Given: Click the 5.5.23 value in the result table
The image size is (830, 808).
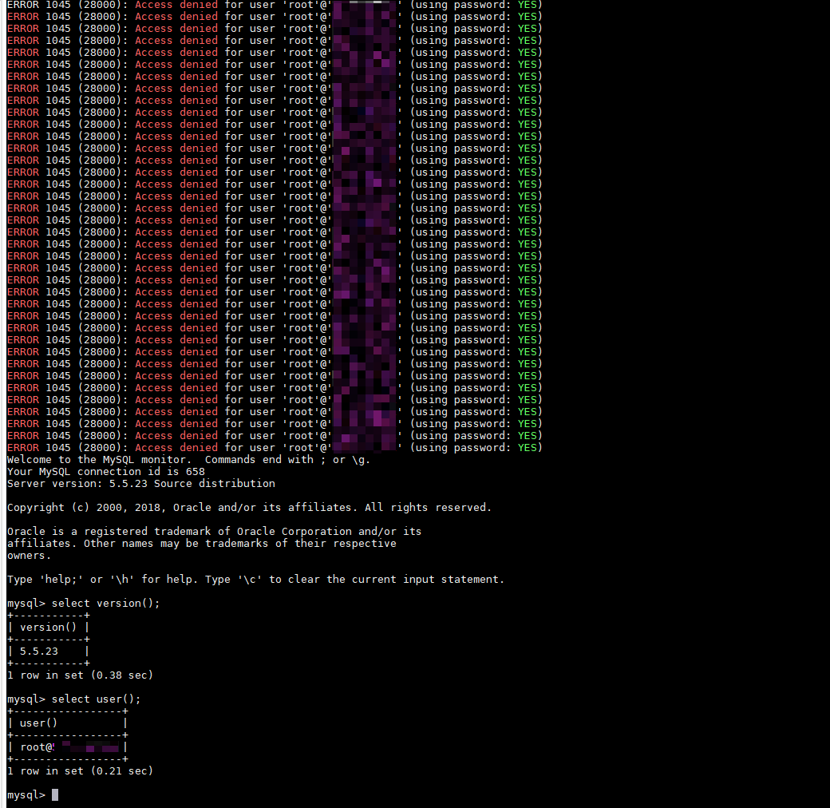Looking at the screenshot, I should coord(39,652).
